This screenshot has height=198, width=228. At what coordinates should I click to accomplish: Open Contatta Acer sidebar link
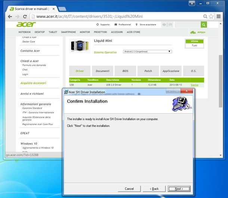(x=30, y=51)
